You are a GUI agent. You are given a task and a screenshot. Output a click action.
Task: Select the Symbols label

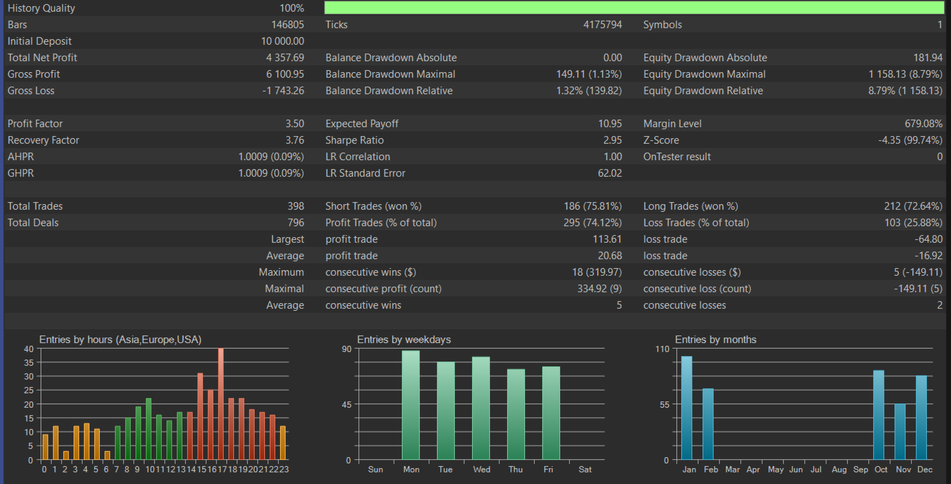663,25
